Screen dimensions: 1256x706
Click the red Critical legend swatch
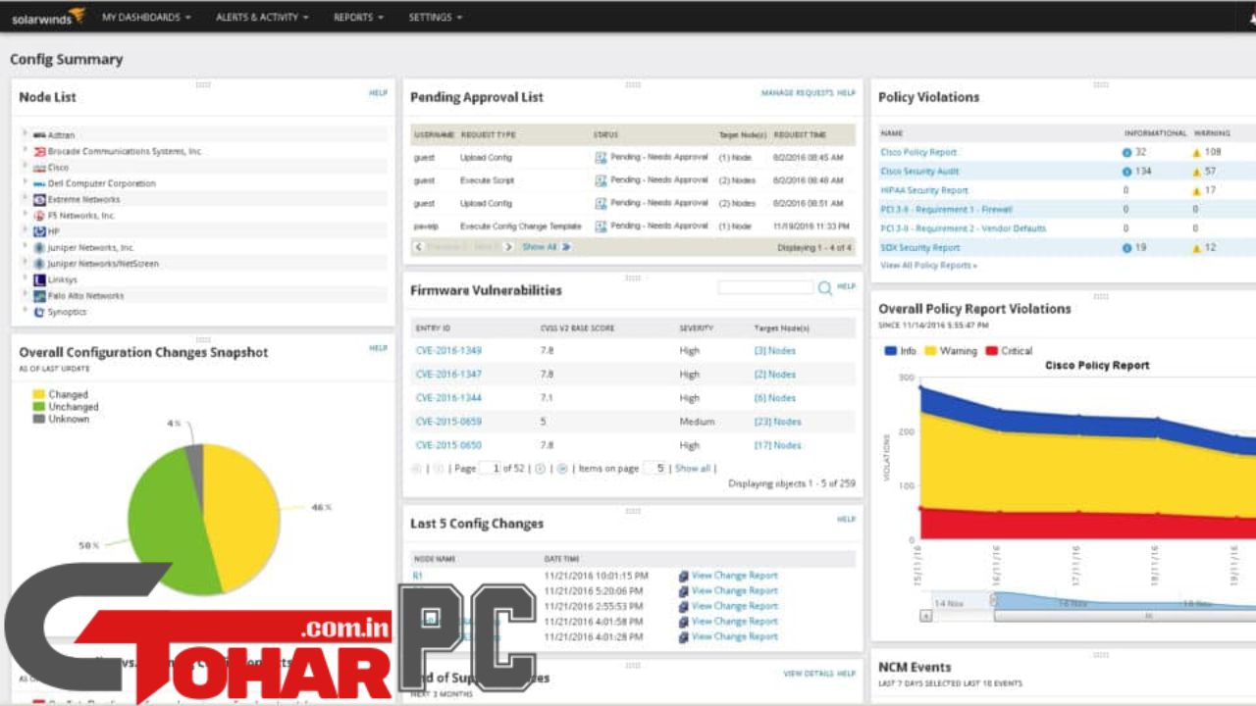click(x=992, y=351)
